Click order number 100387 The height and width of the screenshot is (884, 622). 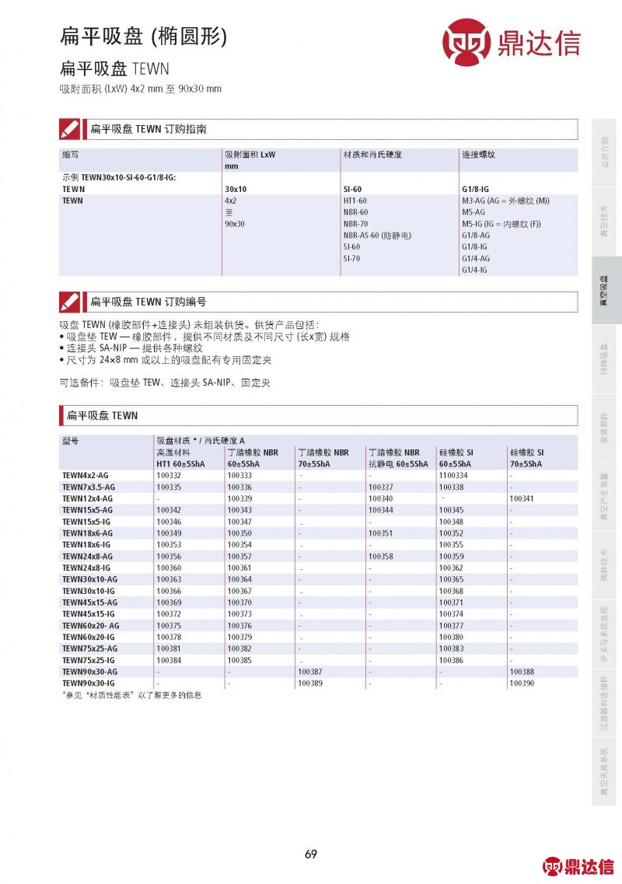(x=310, y=672)
